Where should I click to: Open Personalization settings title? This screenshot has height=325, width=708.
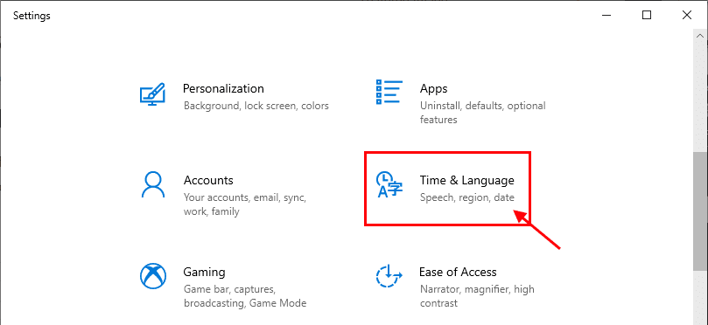(223, 88)
